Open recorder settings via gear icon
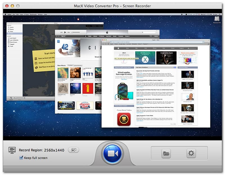Screen dimensions: 225x175 point(191,153)
